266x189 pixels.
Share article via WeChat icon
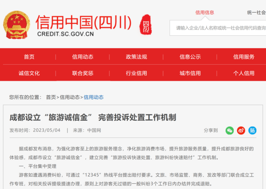(x=229, y=130)
